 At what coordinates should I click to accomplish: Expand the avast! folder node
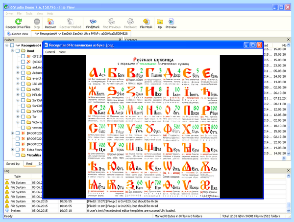[x=18, y=78]
